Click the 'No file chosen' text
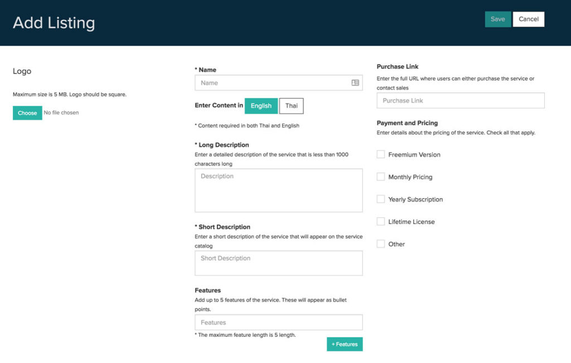571x363 pixels. (x=61, y=113)
